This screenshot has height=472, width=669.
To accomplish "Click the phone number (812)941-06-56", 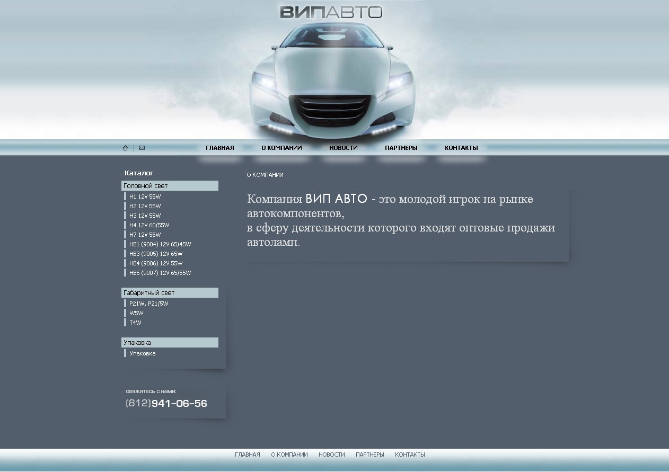I will (166, 403).
